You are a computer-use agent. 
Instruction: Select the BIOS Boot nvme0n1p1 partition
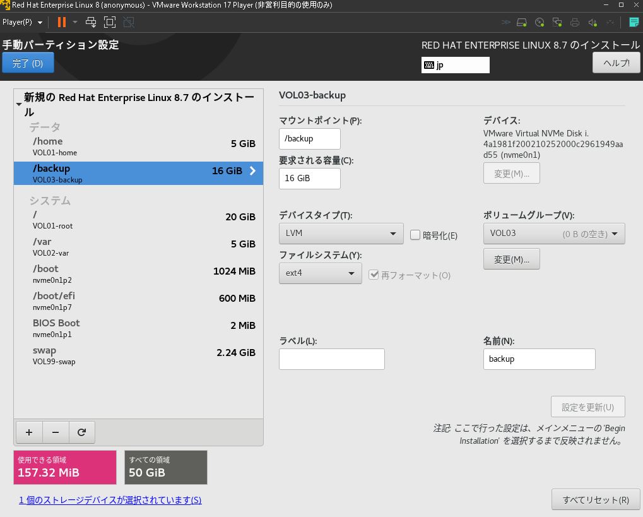click(x=139, y=328)
